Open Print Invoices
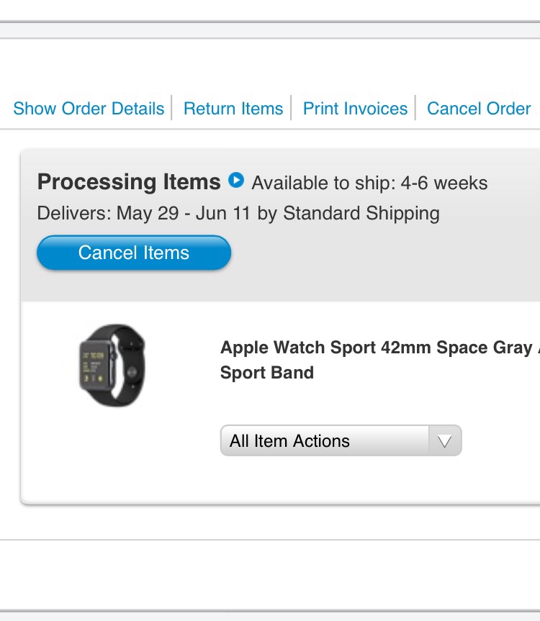 click(355, 109)
